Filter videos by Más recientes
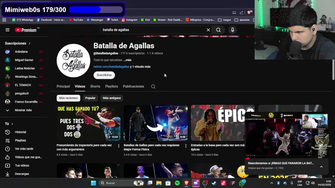This screenshot has height=188, width=335. coord(68,98)
